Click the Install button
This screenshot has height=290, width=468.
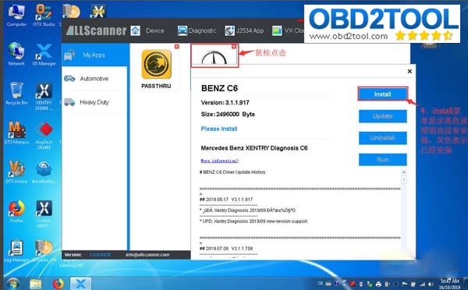[383, 94]
